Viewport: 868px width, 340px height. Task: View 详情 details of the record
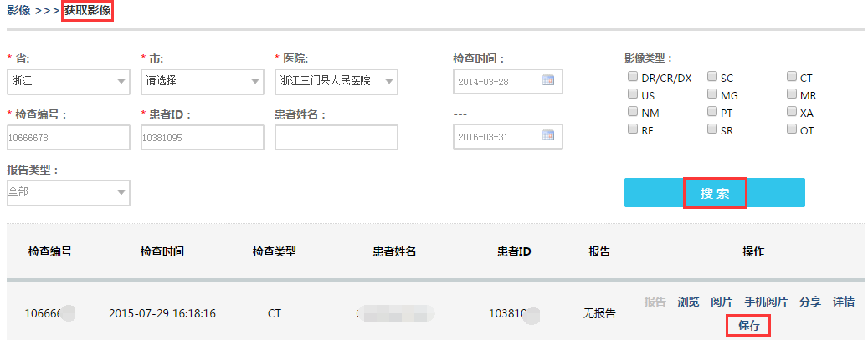click(x=844, y=302)
